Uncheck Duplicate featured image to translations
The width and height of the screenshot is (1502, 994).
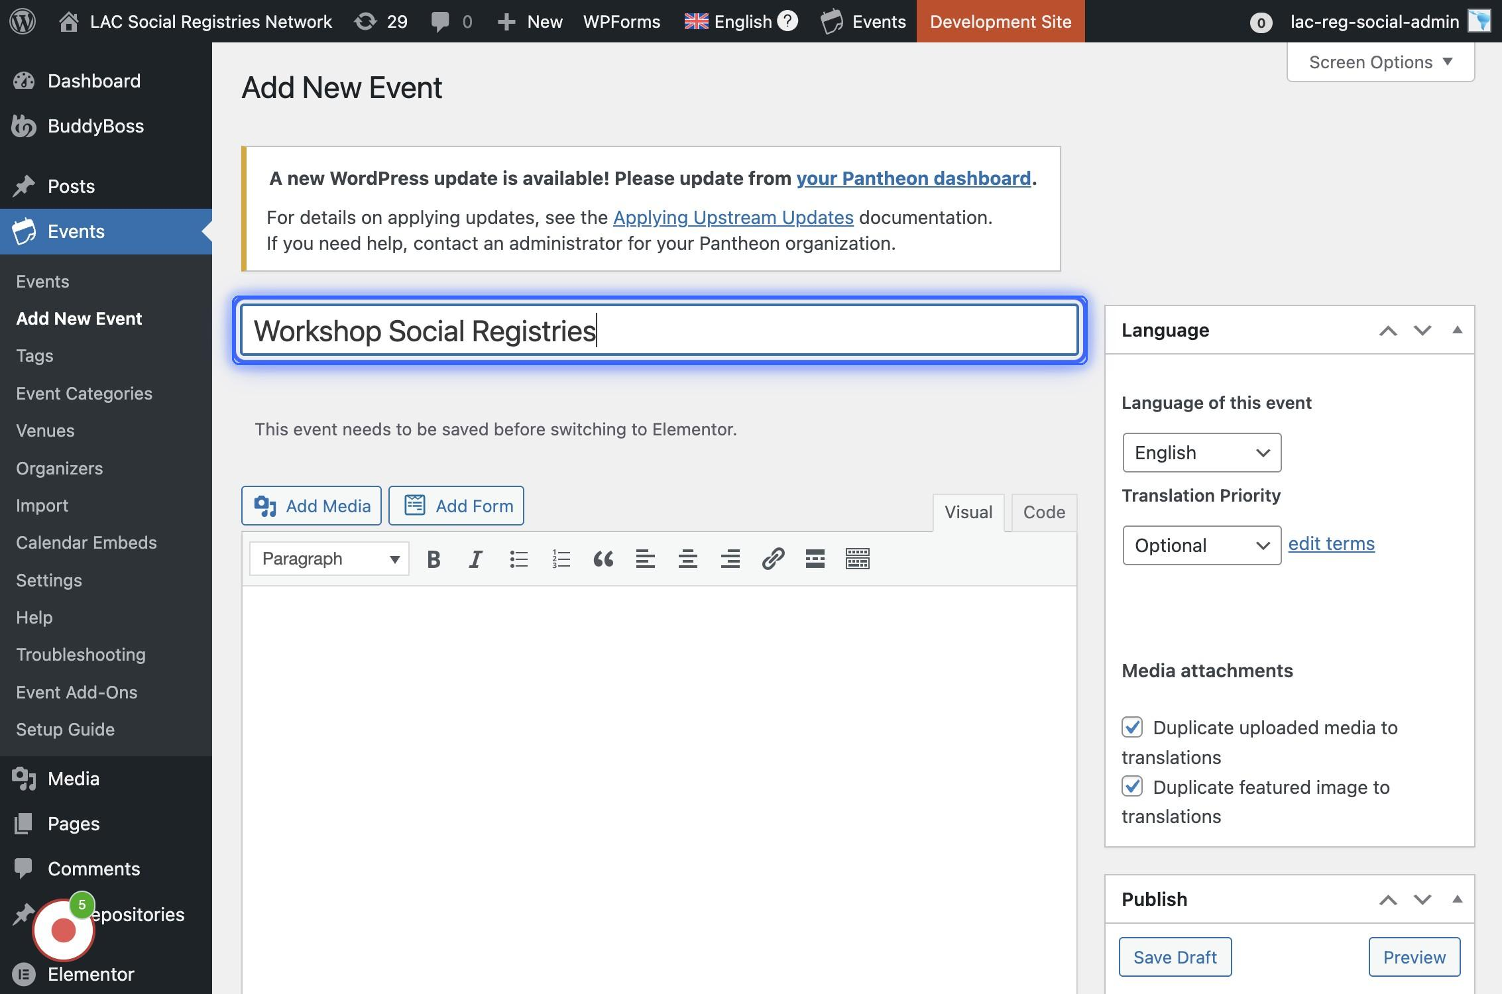pos(1132,787)
